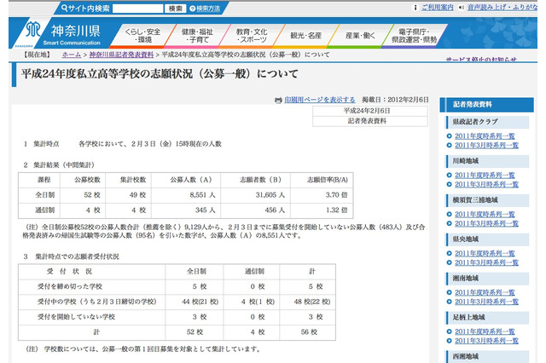Click the 49 校 table cell
The width and height of the screenshot is (546, 363).
[128, 195]
